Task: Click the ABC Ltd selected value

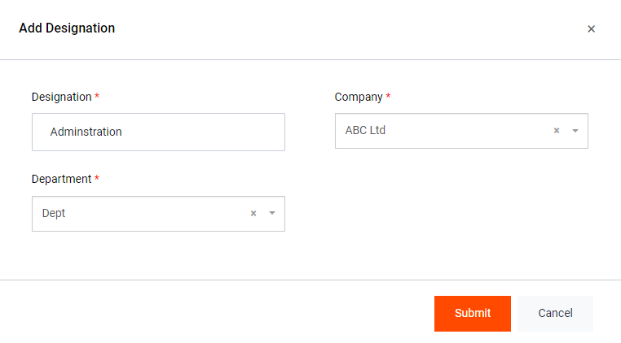Action: click(x=365, y=130)
